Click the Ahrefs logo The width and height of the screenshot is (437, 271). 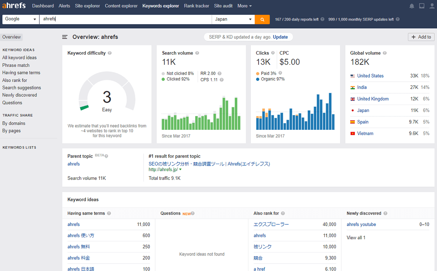point(14,6)
